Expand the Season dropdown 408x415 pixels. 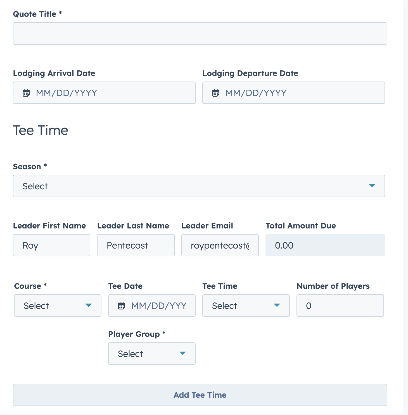[x=199, y=186]
